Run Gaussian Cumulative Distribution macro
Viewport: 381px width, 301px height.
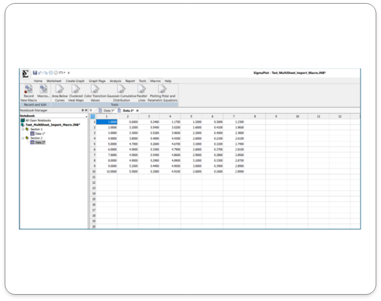tap(121, 90)
